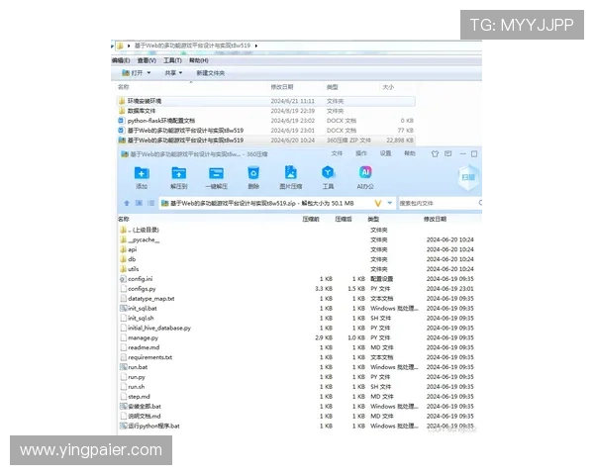Click the 解压到 (Extract to) icon
Screen dimensions: 594x475
pyautogui.click(x=179, y=173)
